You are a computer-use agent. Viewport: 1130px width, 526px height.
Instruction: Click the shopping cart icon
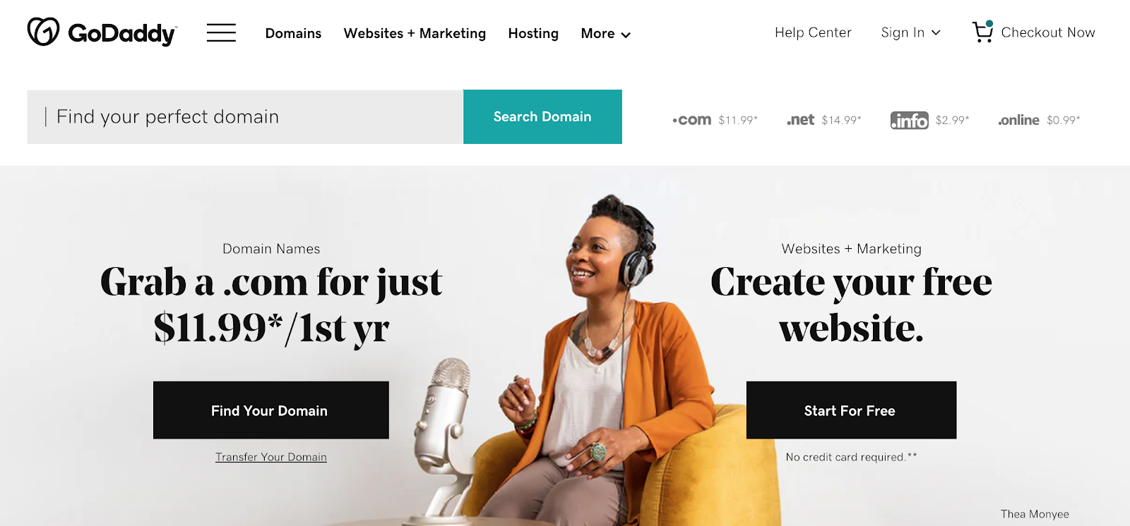pyautogui.click(x=982, y=32)
